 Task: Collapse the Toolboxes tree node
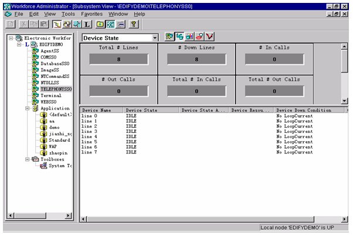[28, 159]
